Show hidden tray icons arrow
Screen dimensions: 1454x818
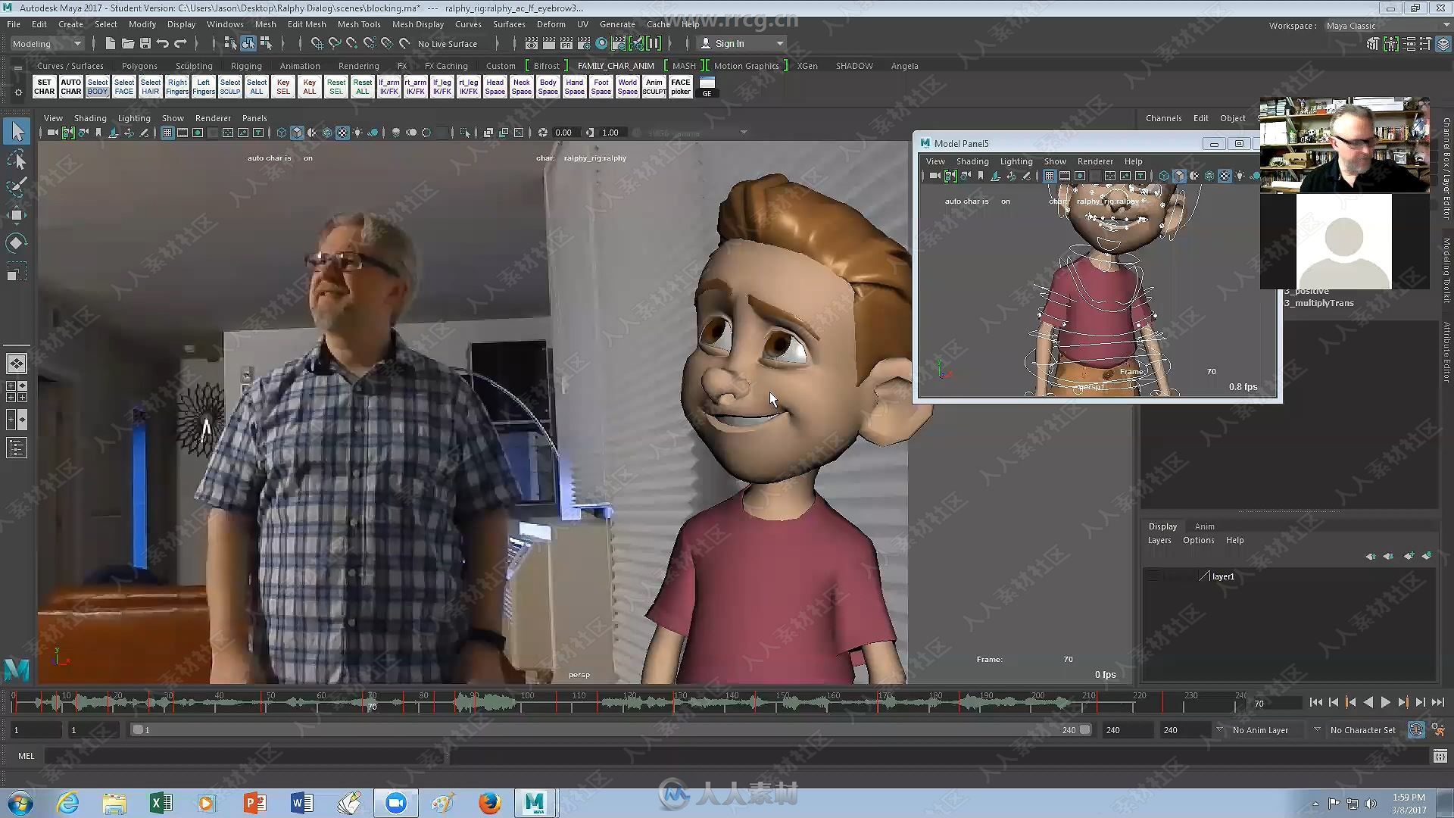(1315, 803)
